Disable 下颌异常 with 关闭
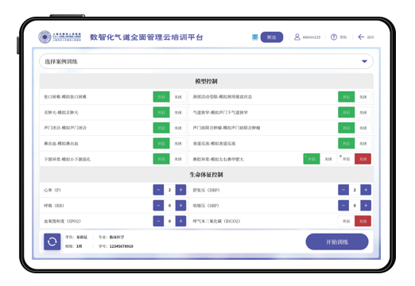Screen dimensions: 415x286 178,159
